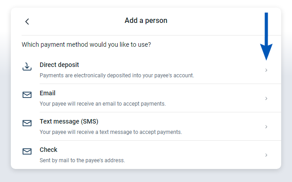The height and width of the screenshot is (182, 292).
Task: Click the Email envelope icon
Action: click(27, 95)
